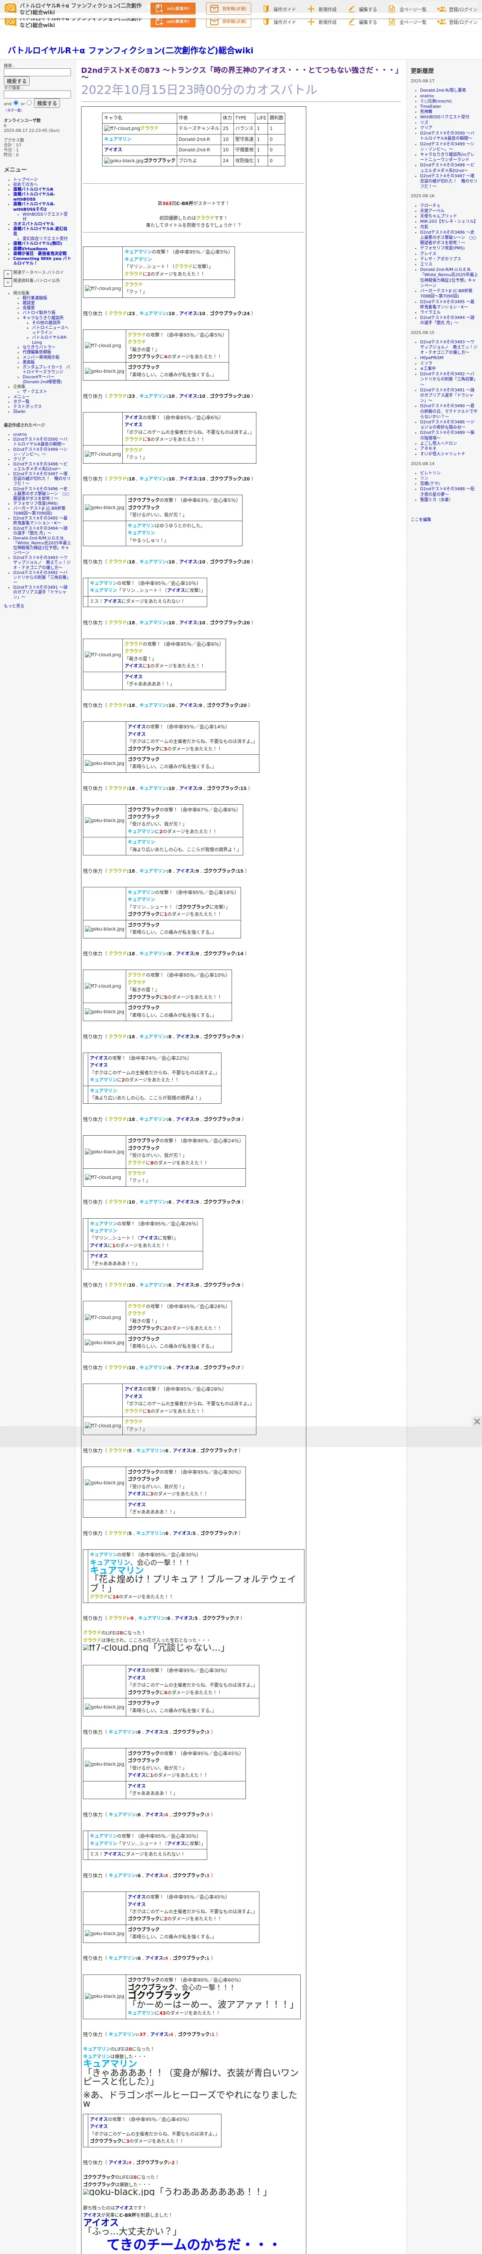The width and height of the screenshot is (482, 2254).
Task: Go to トップページ in the menu
Action: 26,179
